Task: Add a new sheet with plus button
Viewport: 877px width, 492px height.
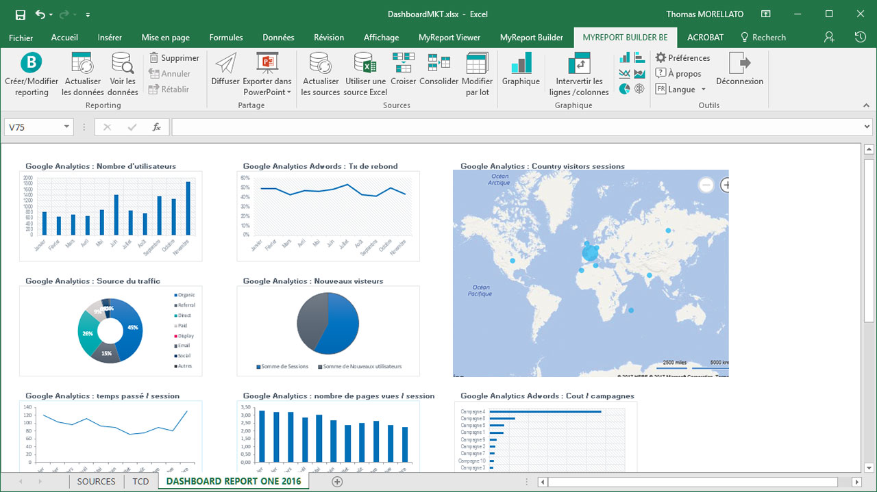Action: pyautogui.click(x=337, y=481)
